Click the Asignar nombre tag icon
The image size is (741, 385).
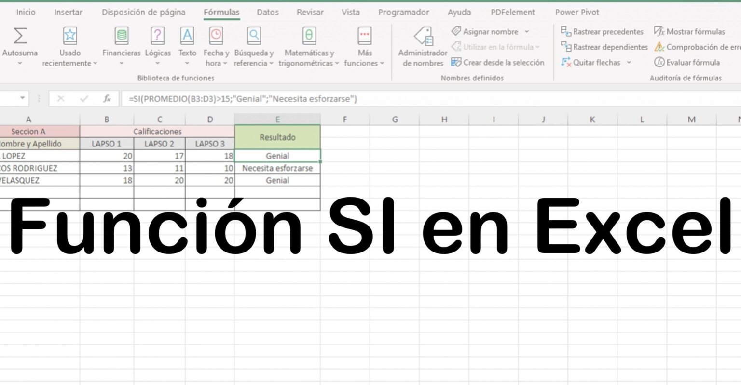point(456,31)
